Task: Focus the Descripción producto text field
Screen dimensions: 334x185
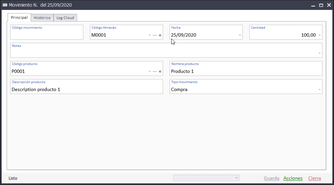Action: point(86,90)
